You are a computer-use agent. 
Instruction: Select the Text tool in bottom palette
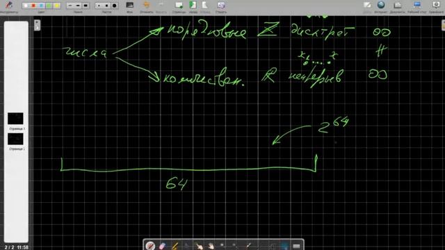click(x=272, y=246)
